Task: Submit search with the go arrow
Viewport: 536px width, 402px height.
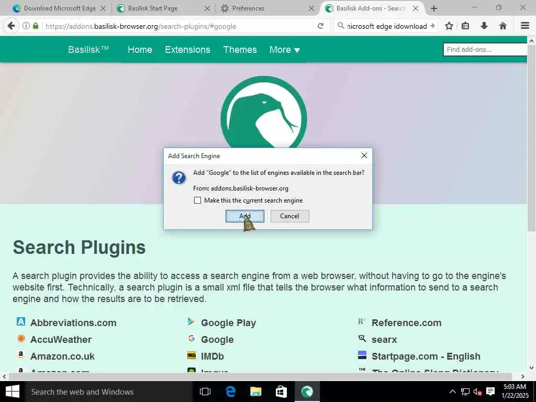Action: [x=432, y=26]
